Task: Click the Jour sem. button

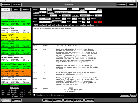Action: pyautogui.click(x=76, y=15)
